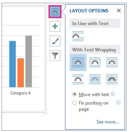Open Chart Filters funnel button
Screen dimensions: 129x132
55,56
